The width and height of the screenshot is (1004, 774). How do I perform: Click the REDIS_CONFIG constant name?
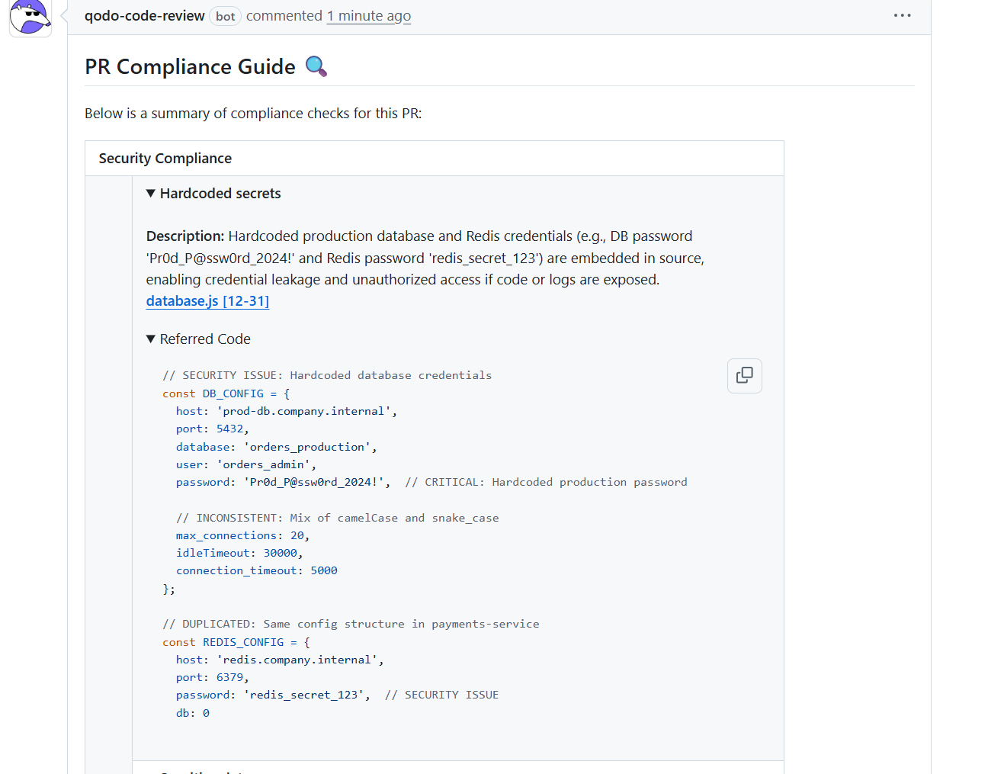[x=243, y=641]
